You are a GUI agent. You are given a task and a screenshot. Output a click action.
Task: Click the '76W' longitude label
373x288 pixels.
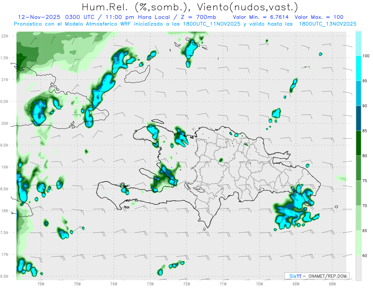[41, 283]
